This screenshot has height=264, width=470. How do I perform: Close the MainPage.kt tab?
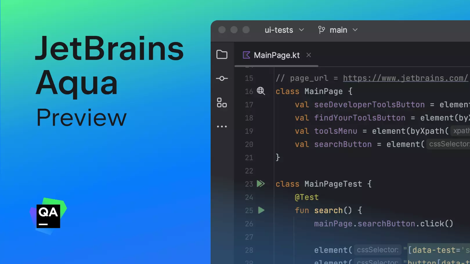pyautogui.click(x=309, y=55)
